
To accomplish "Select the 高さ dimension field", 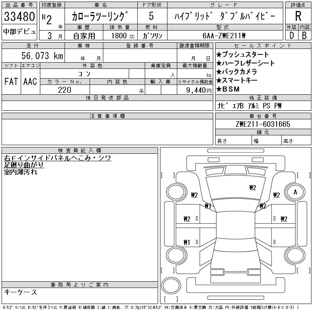I will [296, 141].
